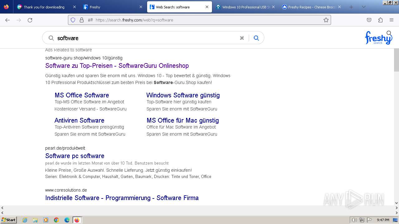View site security padlock information
Screen dimensions: 399x224
[x=82, y=20]
